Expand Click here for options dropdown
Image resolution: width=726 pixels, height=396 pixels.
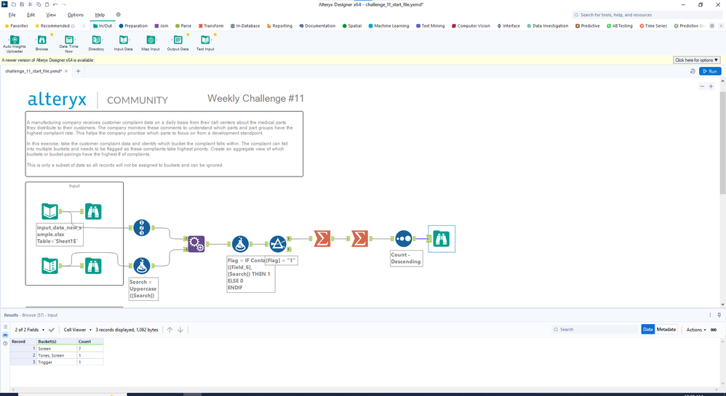tap(696, 60)
